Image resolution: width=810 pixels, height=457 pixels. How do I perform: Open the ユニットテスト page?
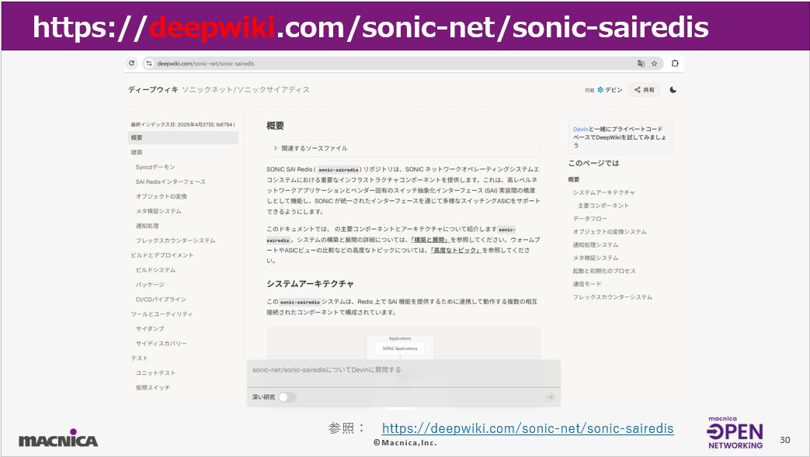tap(155, 373)
